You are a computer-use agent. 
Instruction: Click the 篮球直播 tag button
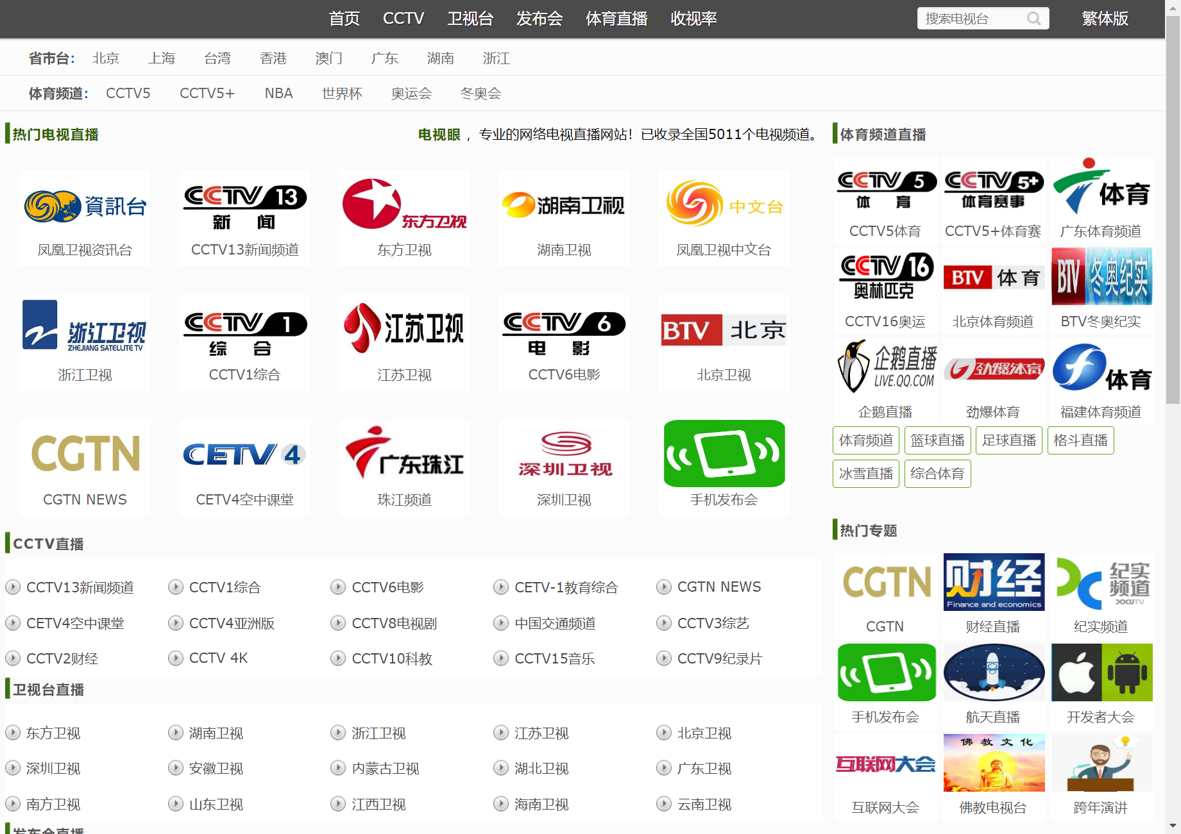click(938, 440)
